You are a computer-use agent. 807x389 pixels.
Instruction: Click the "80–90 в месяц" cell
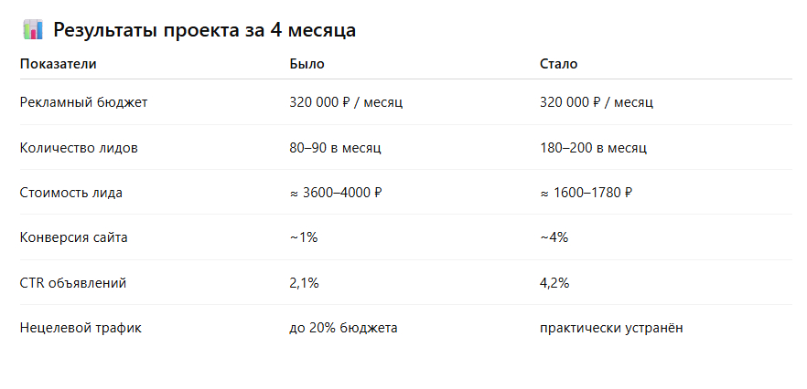coord(335,147)
